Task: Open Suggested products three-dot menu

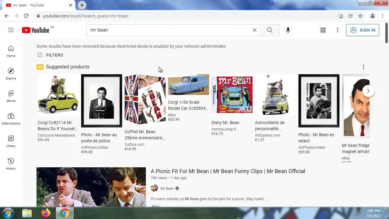Action: pos(363,67)
